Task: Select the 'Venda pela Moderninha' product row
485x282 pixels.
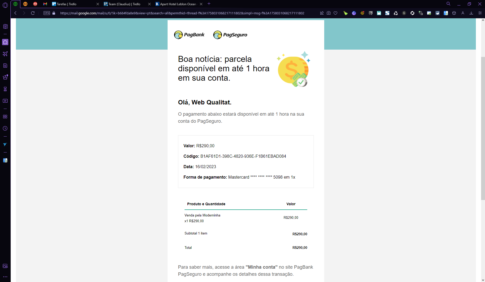Action: coord(246,218)
